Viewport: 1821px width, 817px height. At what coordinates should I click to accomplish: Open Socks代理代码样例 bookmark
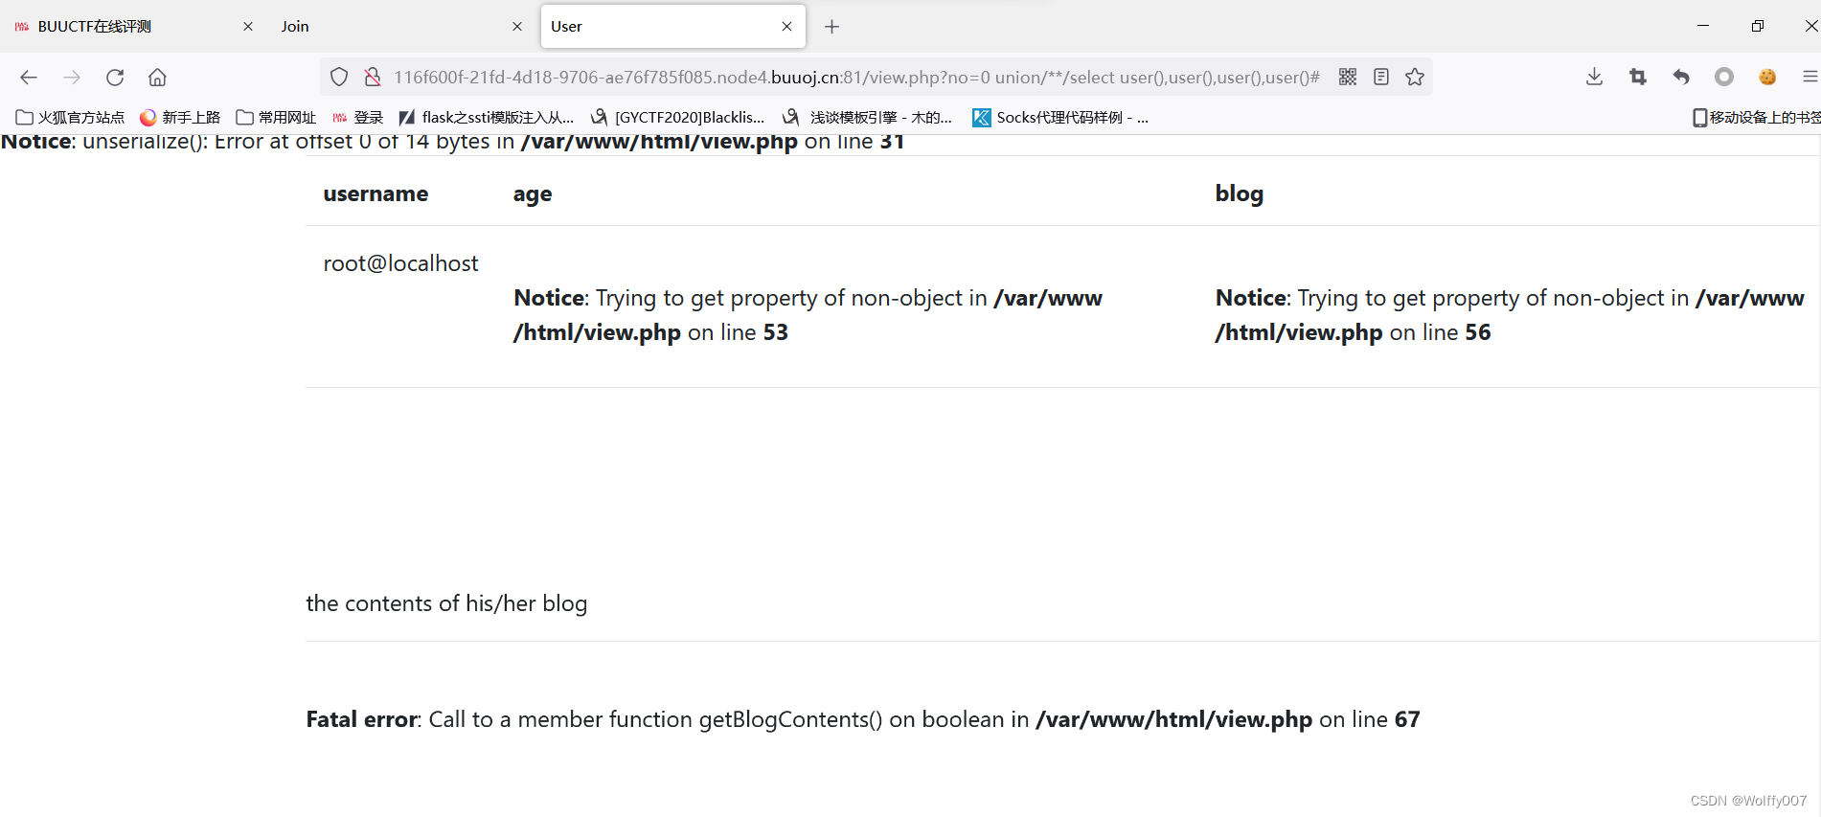pos(1060,118)
